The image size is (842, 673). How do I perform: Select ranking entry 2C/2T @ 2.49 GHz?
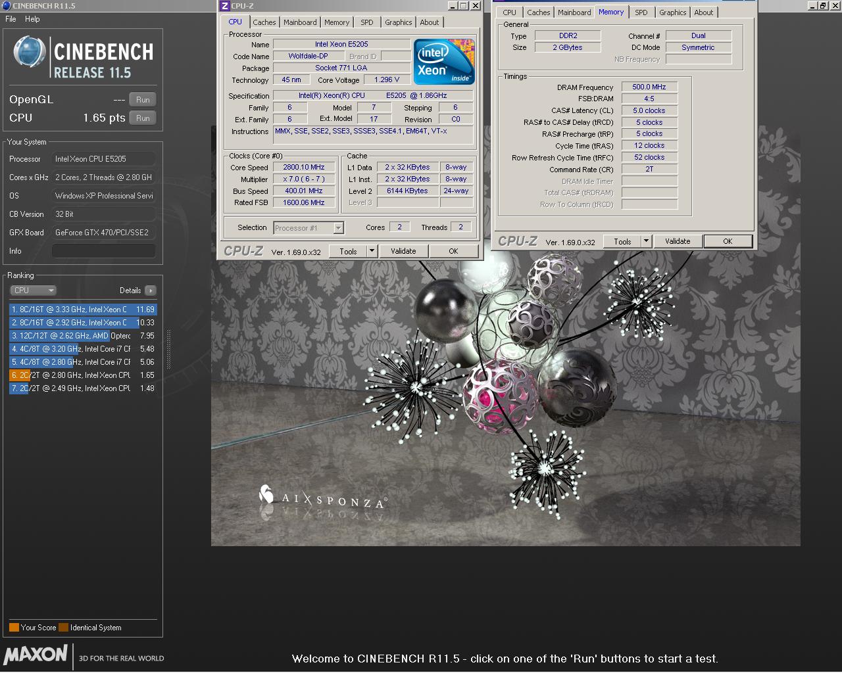pos(84,388)
